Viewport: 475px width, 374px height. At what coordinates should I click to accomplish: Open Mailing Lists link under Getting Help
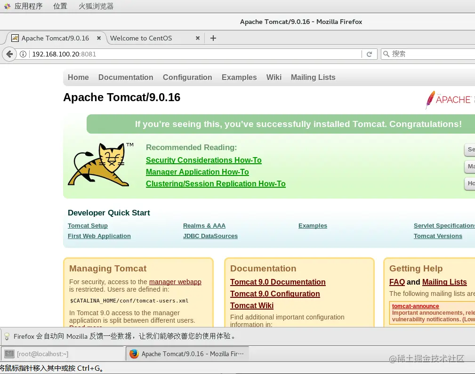[x=444, y=282]
